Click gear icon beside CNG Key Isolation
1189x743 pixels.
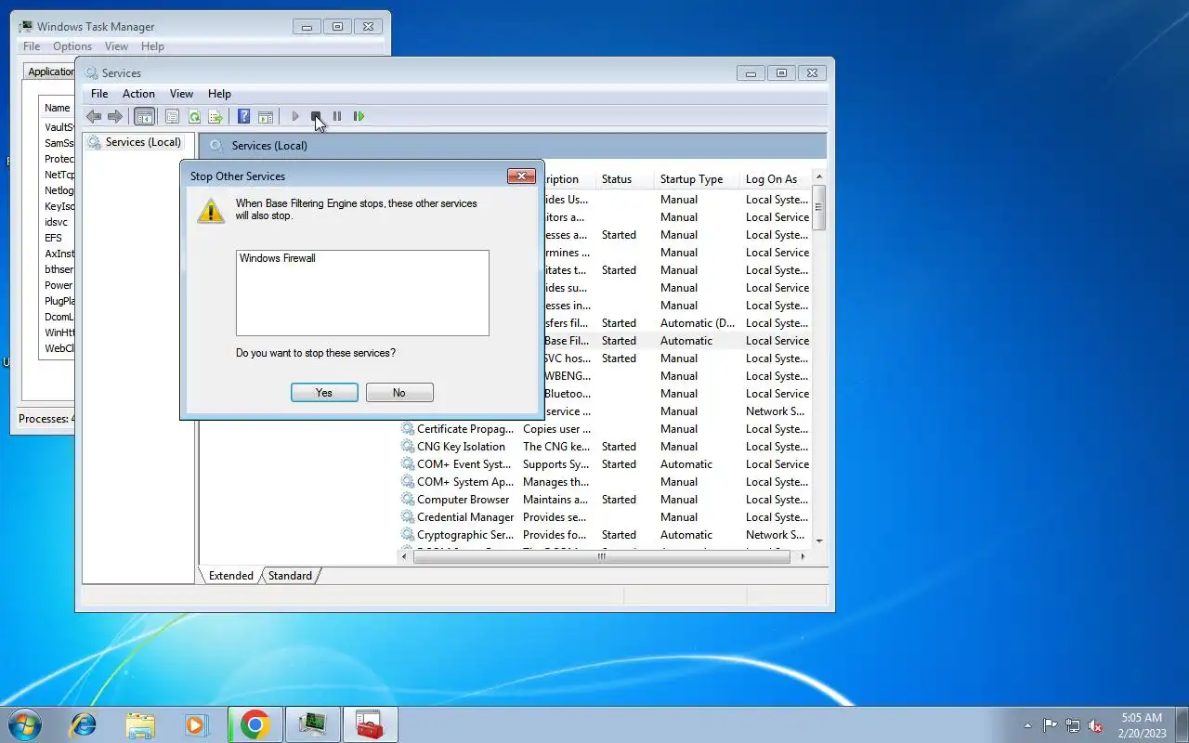408,447
